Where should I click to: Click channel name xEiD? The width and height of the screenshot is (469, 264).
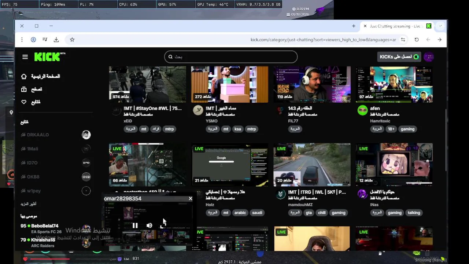click(128, 121)
